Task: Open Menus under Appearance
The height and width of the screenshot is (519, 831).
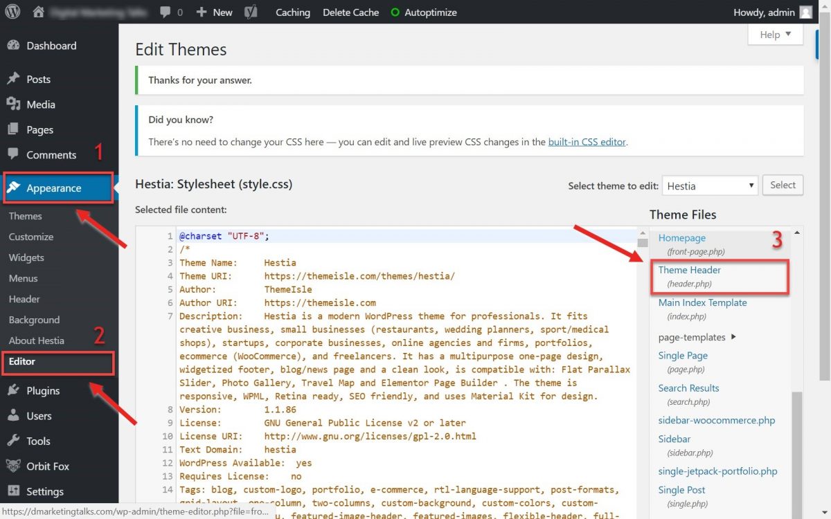Action: [x=24, y=278]
